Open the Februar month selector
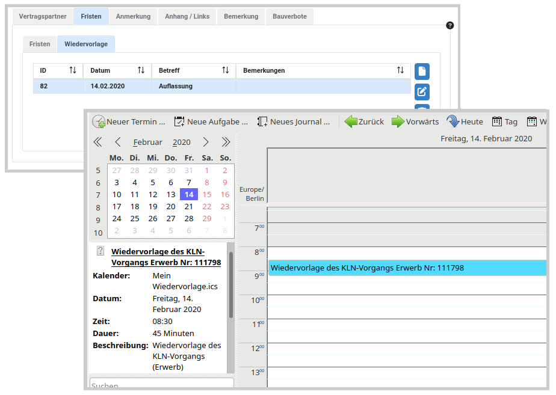 pyautogui.click(x=147, y=142)
